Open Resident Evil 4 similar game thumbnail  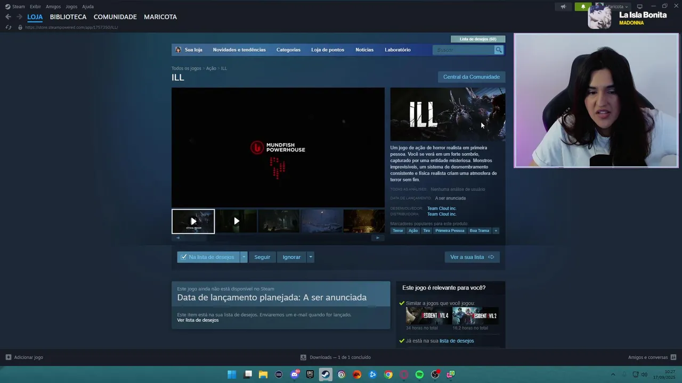(428, 315)
